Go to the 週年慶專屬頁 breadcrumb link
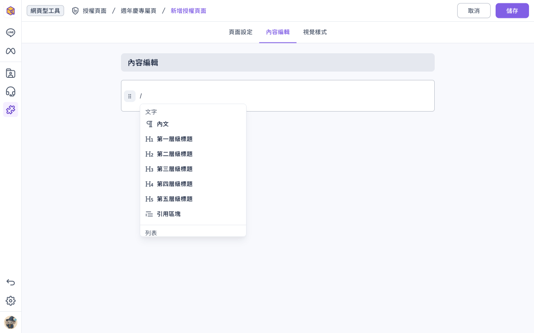The image size is (534, 333). 139,11
